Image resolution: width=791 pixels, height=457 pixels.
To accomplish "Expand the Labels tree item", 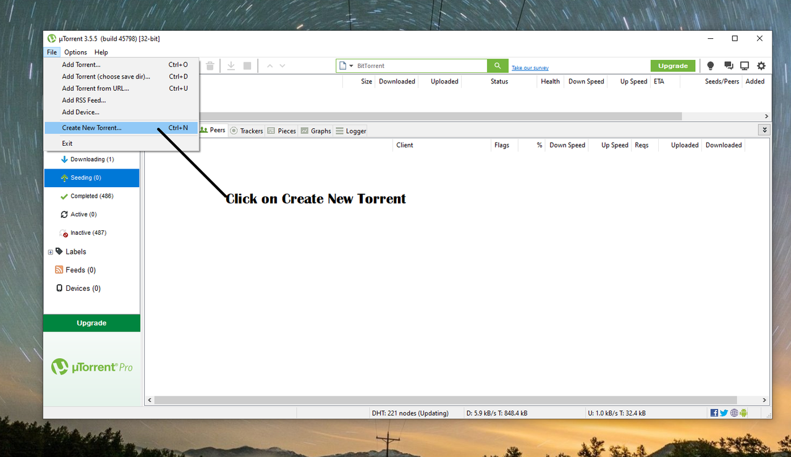I will coord(50,251).
